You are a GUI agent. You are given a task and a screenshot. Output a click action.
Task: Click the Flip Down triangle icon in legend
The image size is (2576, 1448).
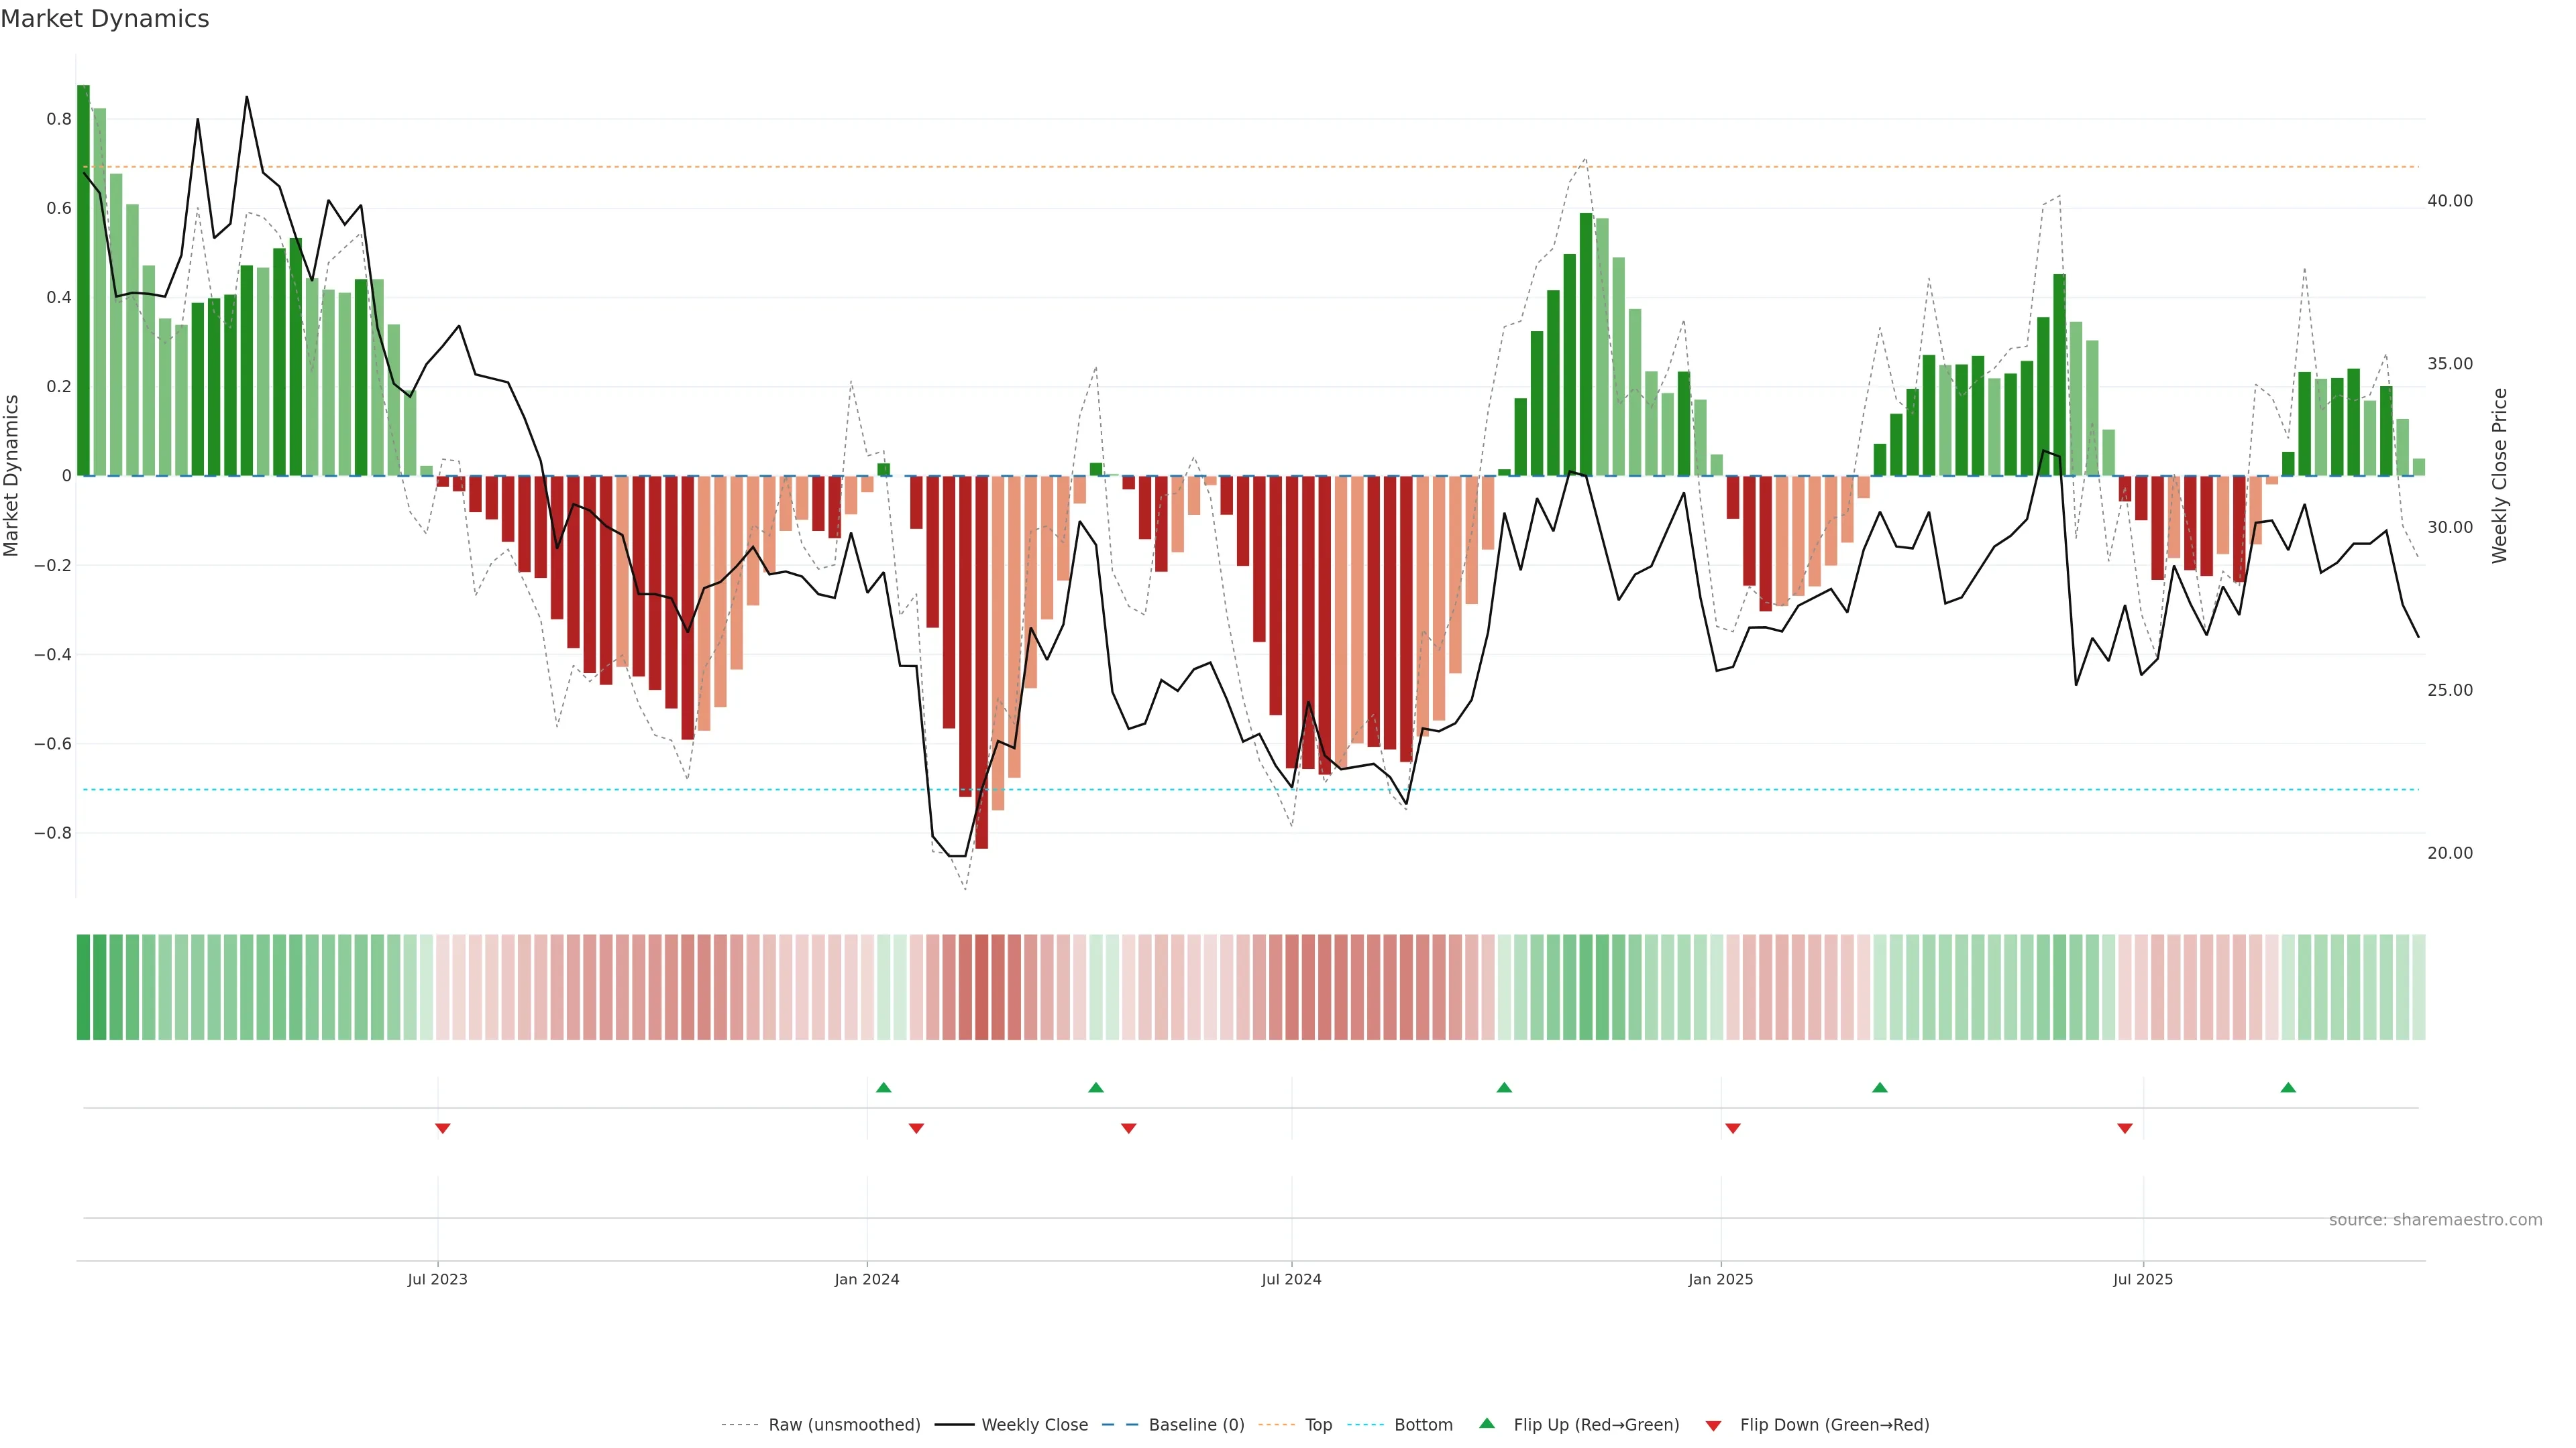tap(1713, 1426)
